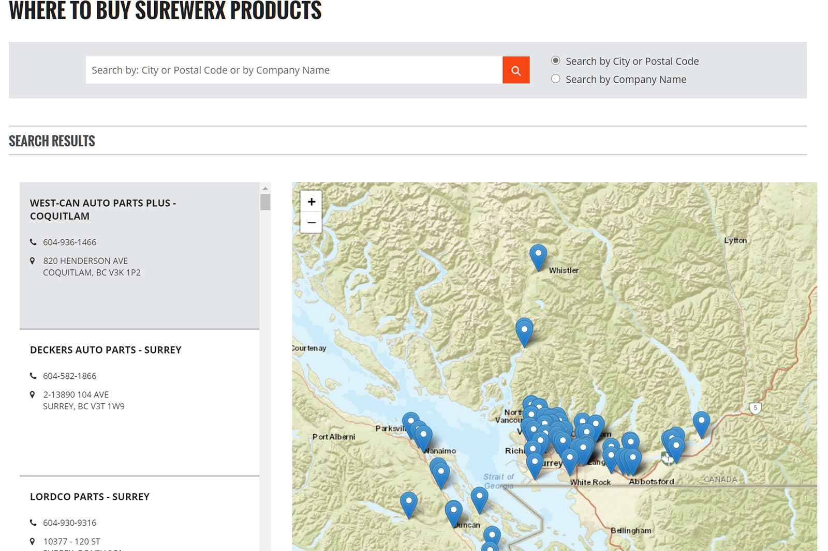
Task: Click the results list scrollbar thumb
Action: click(x=265, y=202)
